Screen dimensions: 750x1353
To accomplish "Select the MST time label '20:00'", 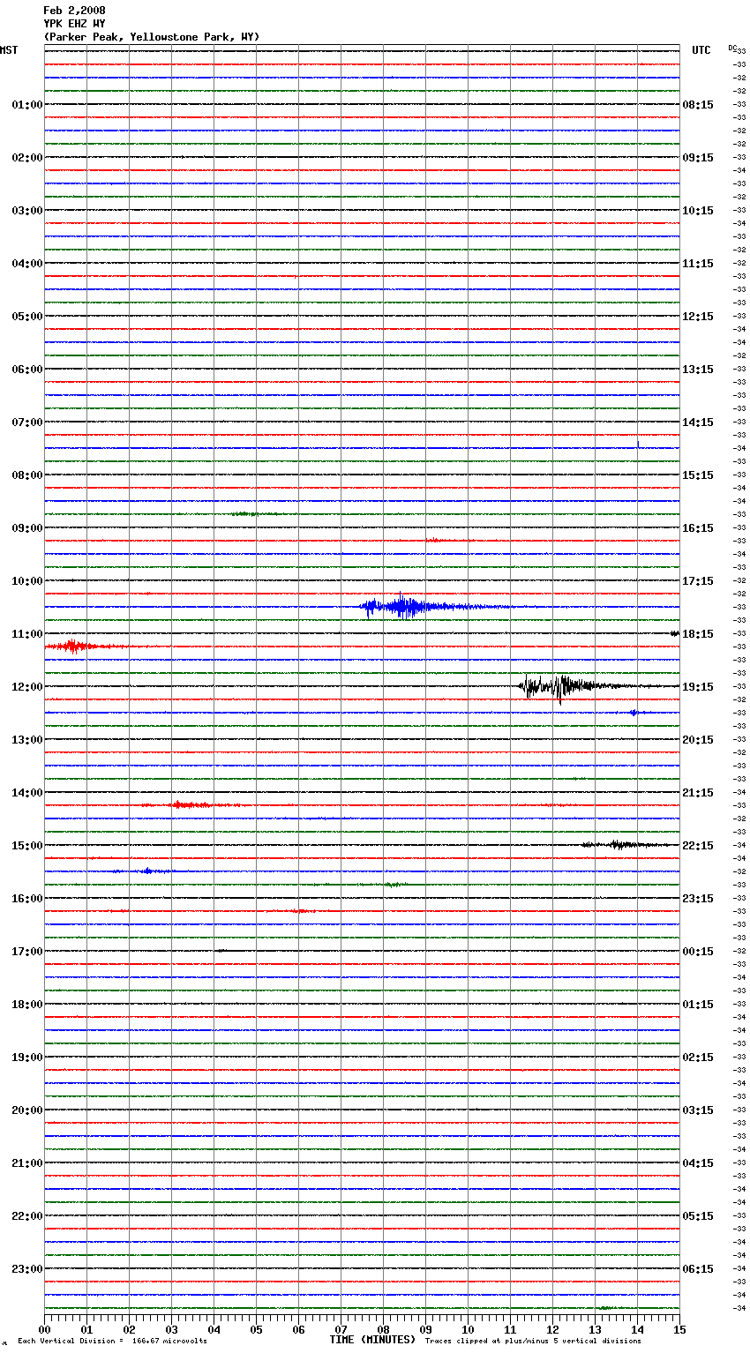I will pos(26,1110).
